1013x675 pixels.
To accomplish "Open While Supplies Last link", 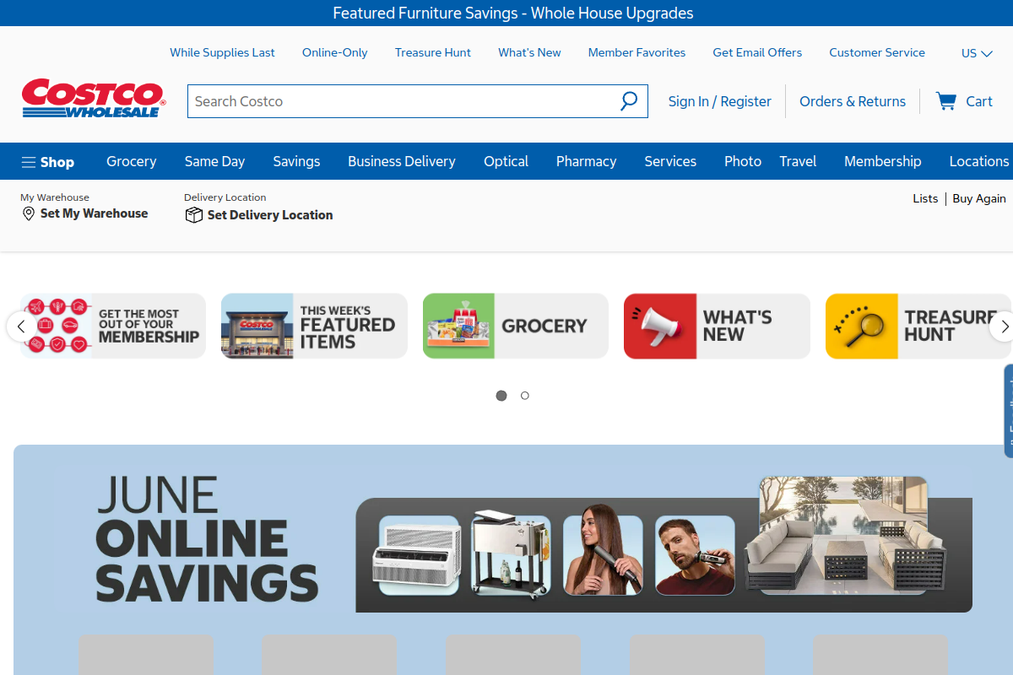I will 222,52.
